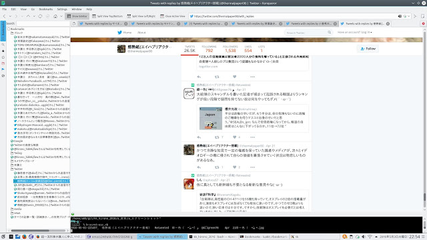
Task: Open the Help menu
Action: pos(89,9)
